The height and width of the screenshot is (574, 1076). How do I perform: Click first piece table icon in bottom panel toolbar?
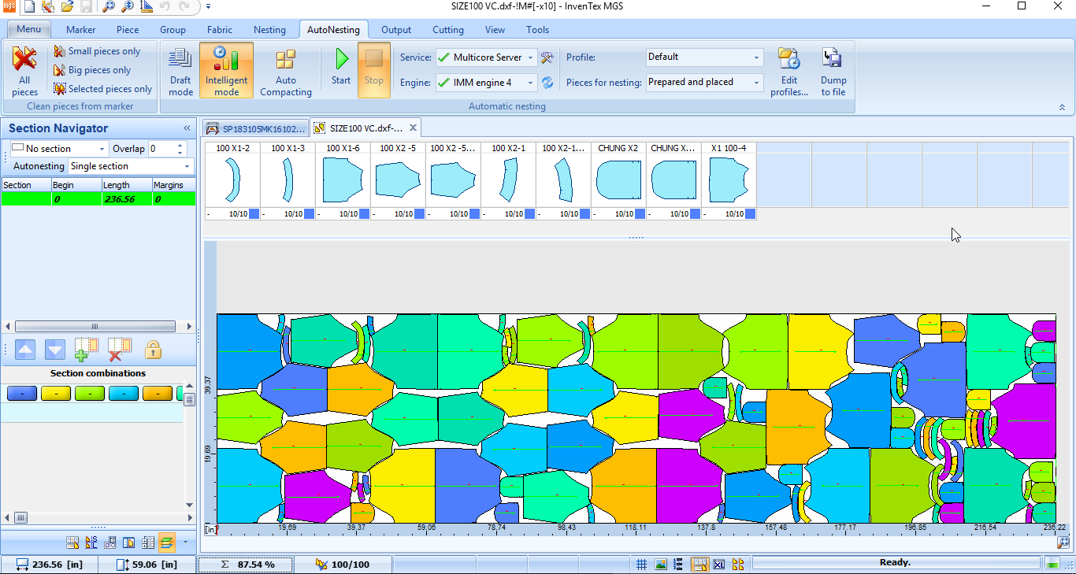point(72,543)
